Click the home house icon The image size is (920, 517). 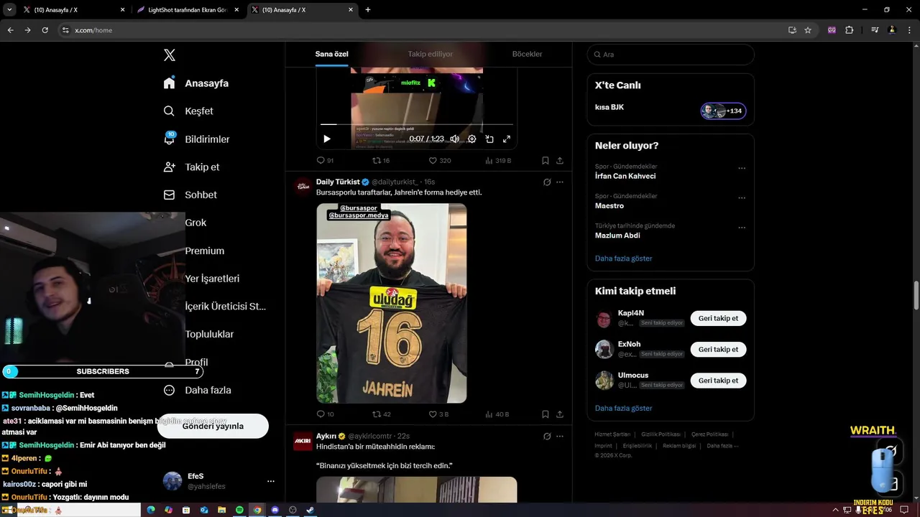coord(169,83)
